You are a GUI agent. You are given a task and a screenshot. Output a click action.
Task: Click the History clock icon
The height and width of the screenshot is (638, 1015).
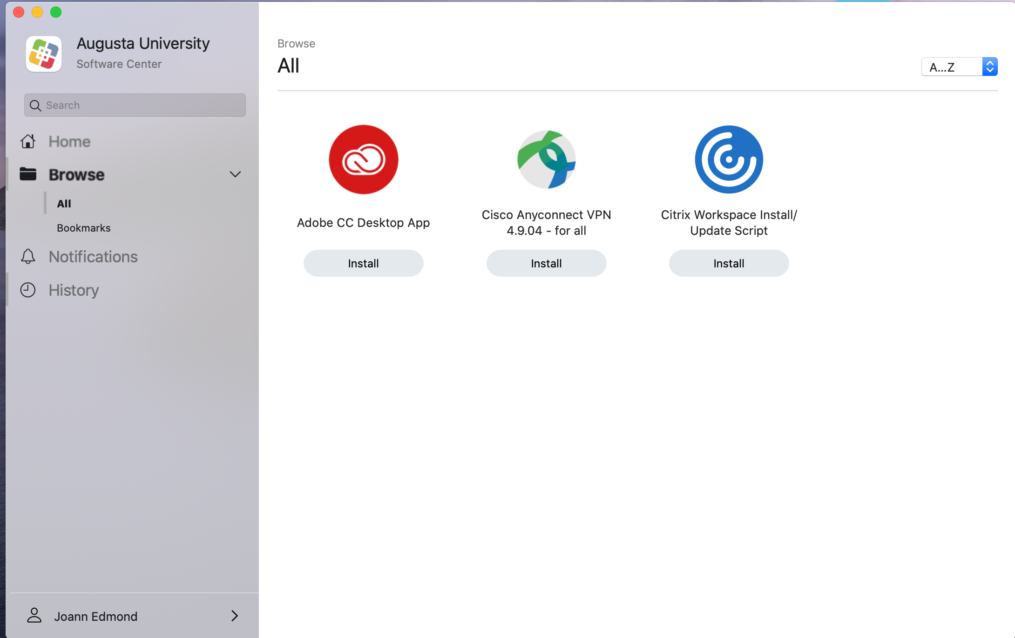(x=28, y=290)
